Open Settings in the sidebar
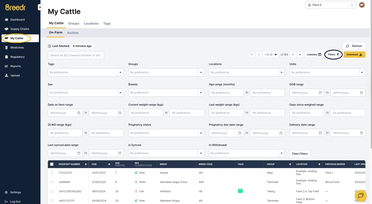The height and width of the screenshot is (204, 372). pos(13,192)
